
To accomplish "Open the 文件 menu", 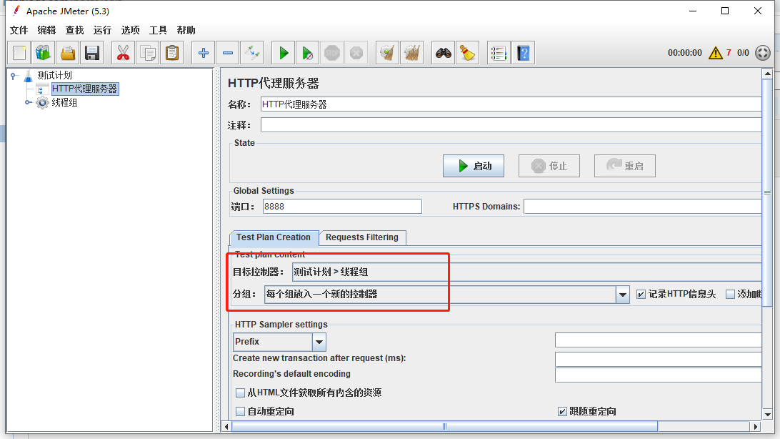I will (19, 30).
